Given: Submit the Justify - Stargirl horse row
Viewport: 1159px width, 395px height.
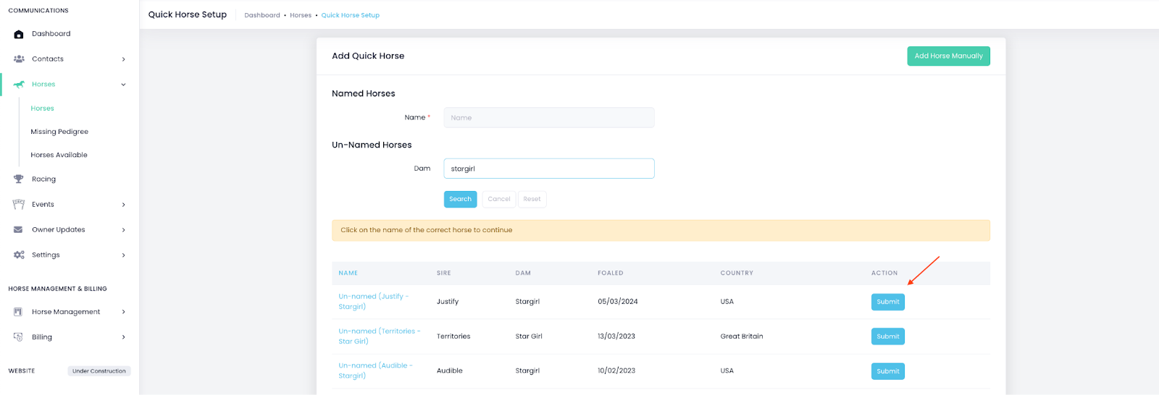Looking at the screenshot, I should coord(887,302).
